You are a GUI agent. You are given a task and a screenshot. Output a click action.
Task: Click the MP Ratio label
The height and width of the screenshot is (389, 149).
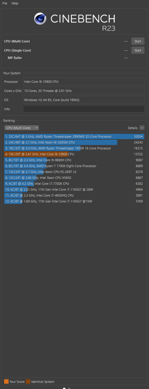point(15,58)
